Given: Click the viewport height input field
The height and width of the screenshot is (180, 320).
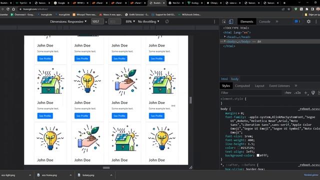Looking at the screenshot, I should (x=114, y=21).
